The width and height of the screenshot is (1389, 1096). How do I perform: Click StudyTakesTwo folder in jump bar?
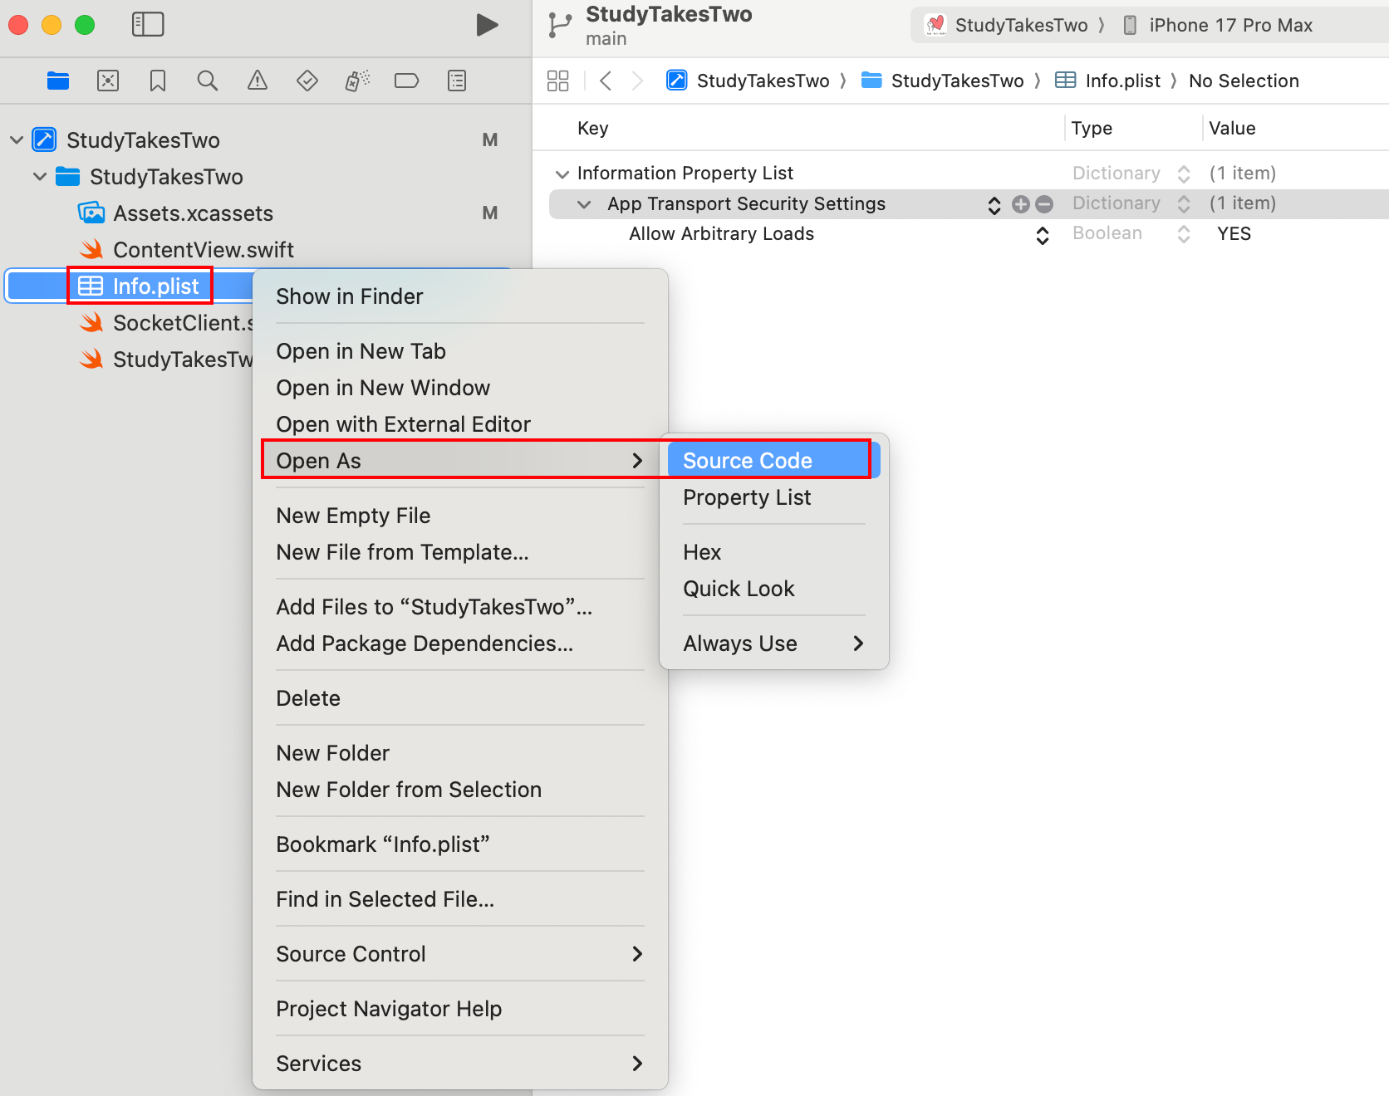point(942,81)
